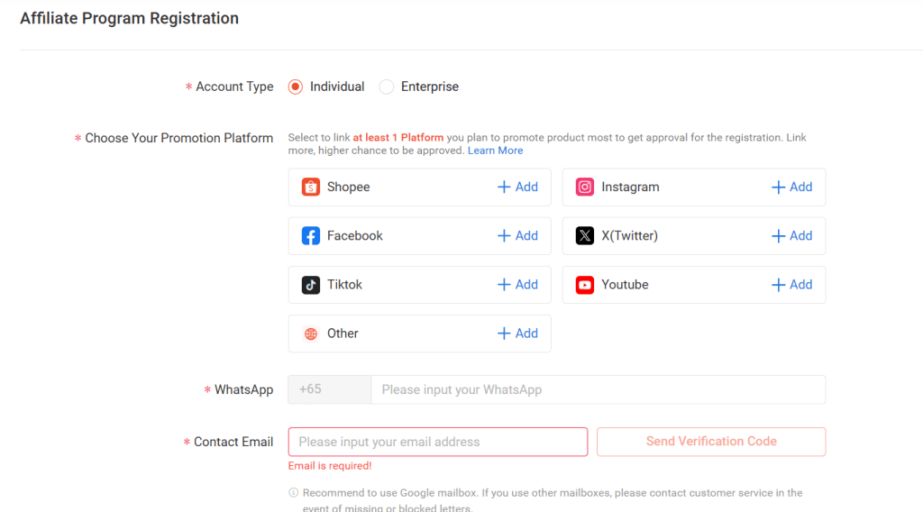Click the Tiktok logo icon
Screen dimensions: 923x512
pyautogui.click(x=311, y=285)
